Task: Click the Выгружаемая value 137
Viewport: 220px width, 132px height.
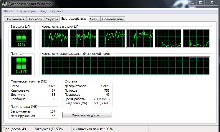Action: (x=53, y=111)
